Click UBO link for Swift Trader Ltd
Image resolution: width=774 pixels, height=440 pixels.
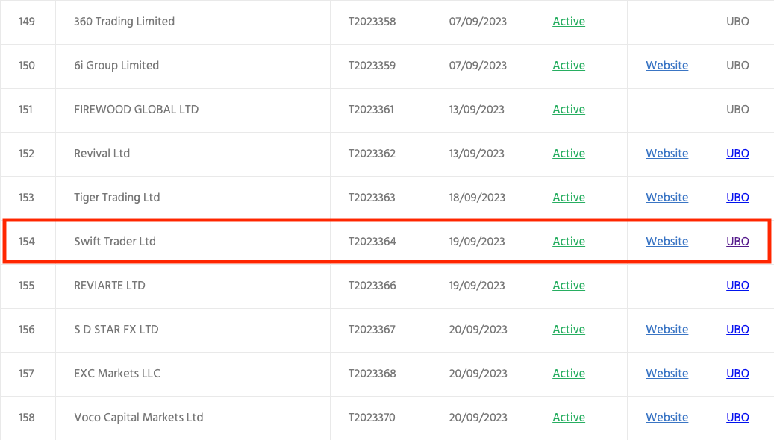737,241
